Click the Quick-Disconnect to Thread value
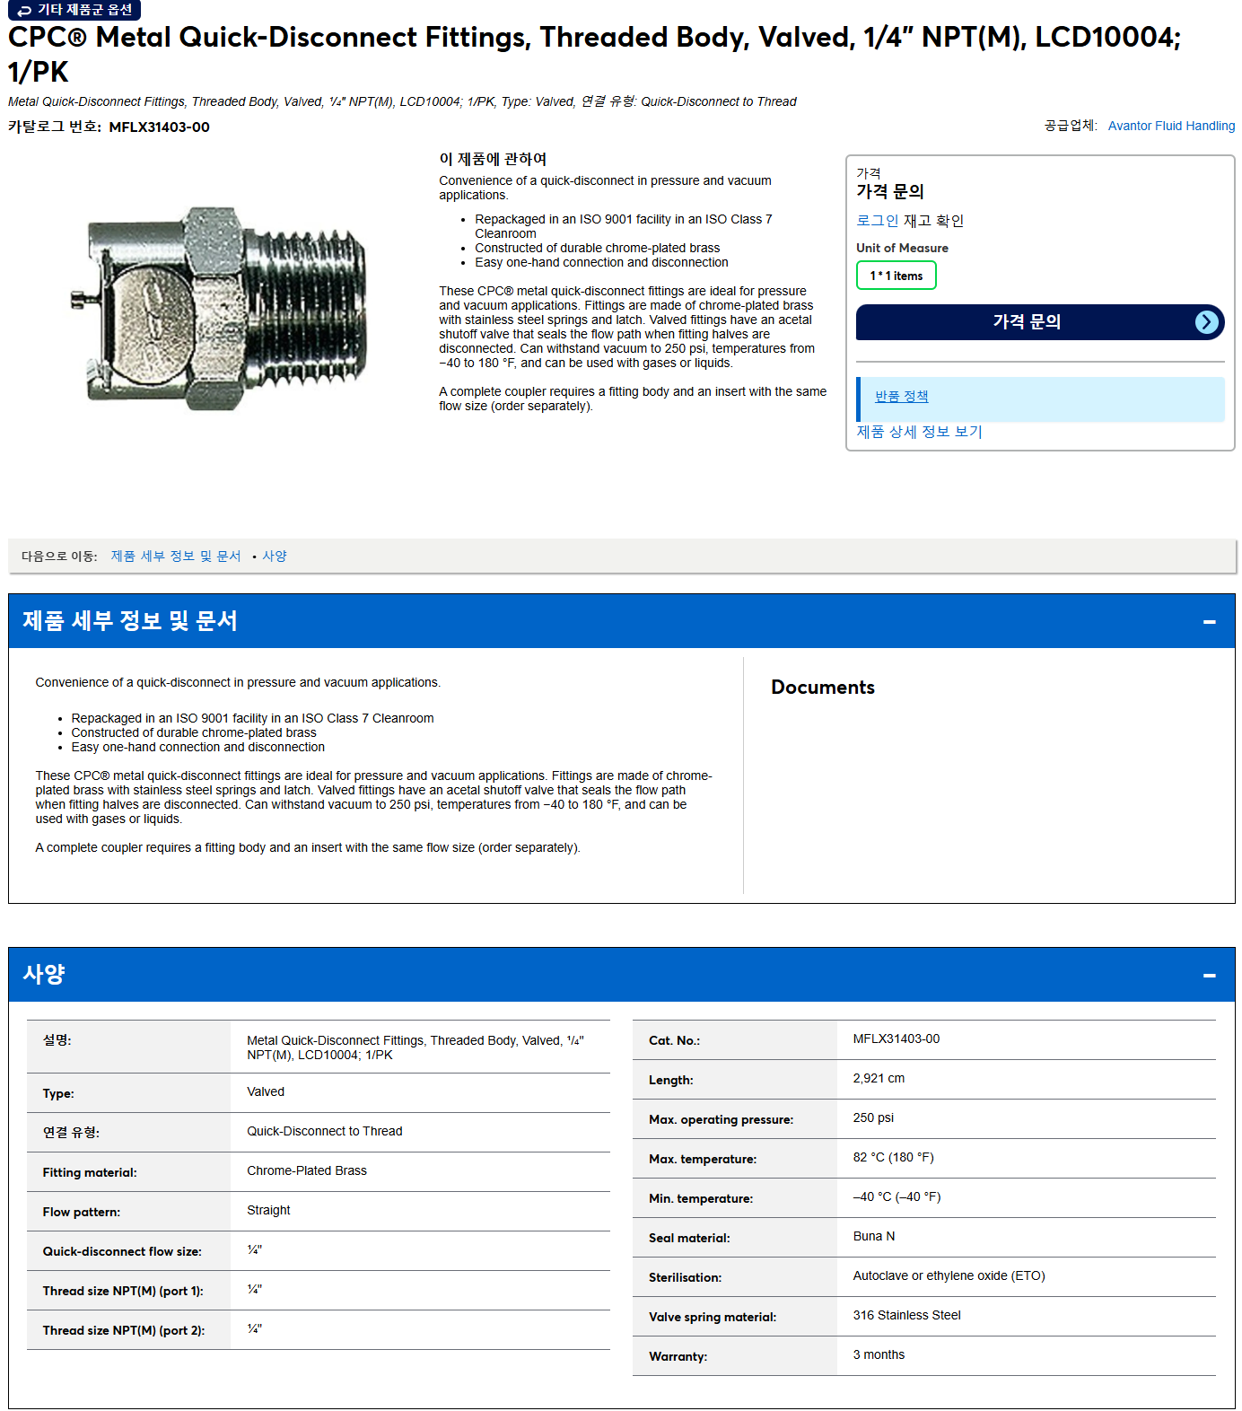The image size is (1242, 1411). (x=325, y=1131)
